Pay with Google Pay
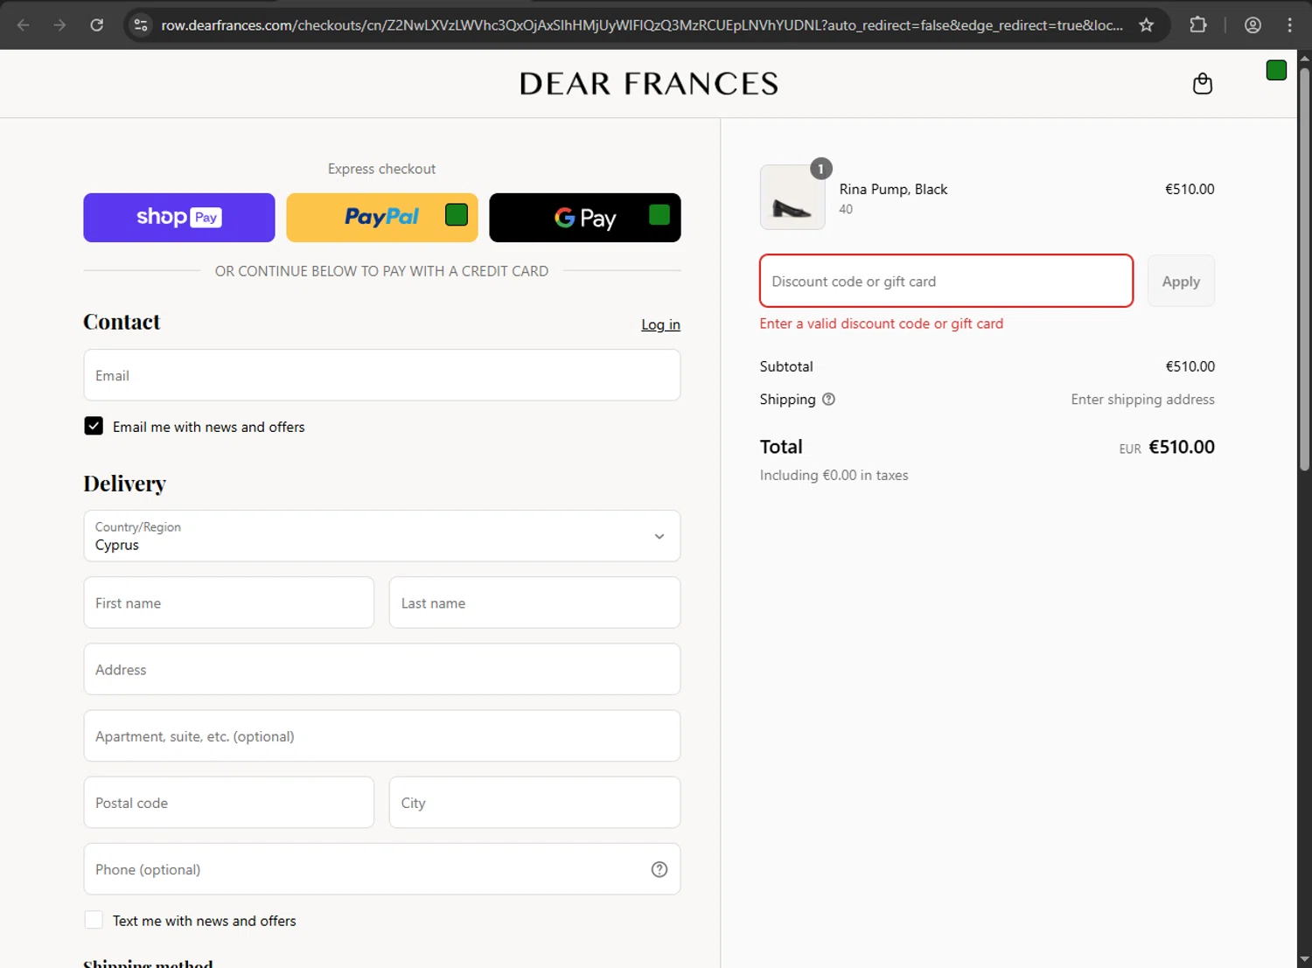This screenshot has width=1312, height=968. coord(585,218)
